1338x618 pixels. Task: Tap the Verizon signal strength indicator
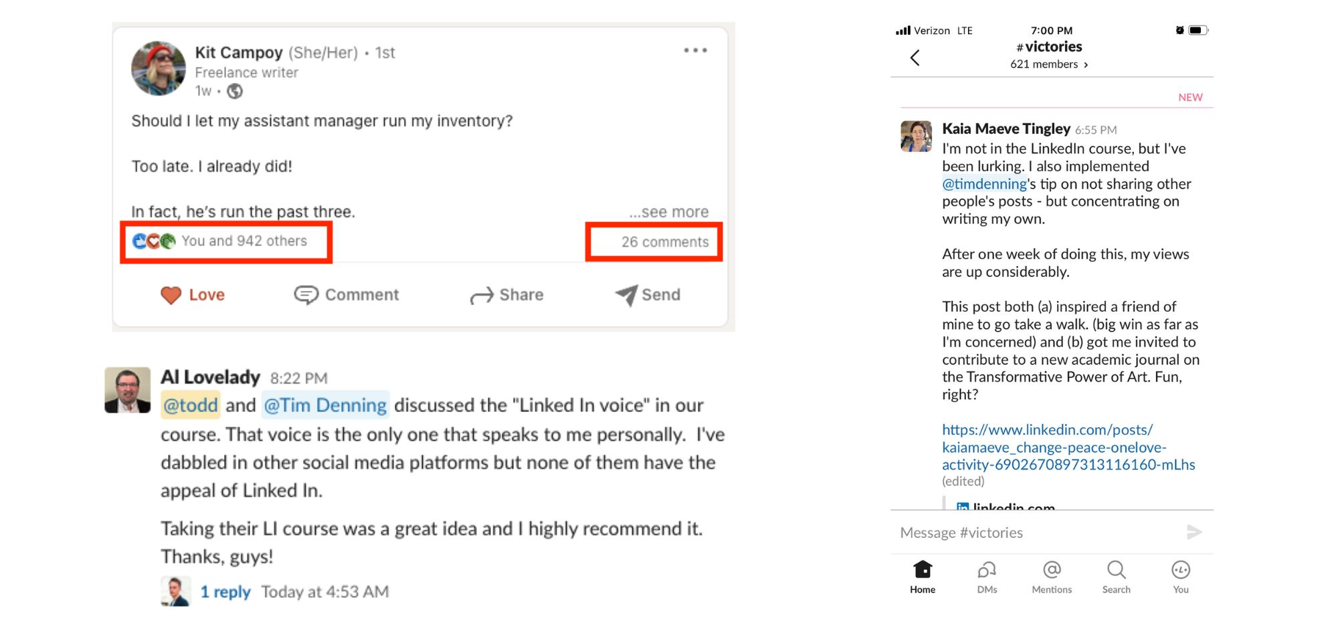point(903,30)
